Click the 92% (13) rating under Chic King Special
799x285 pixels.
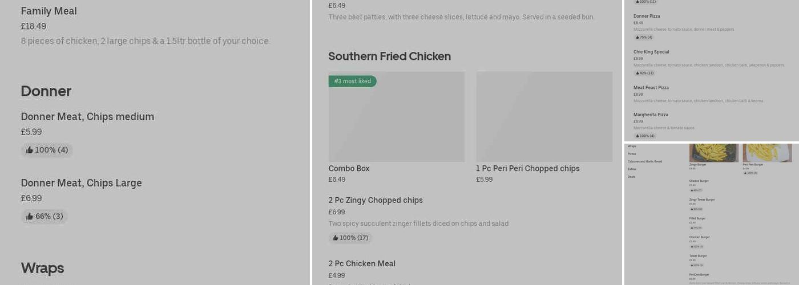[645, 73]
